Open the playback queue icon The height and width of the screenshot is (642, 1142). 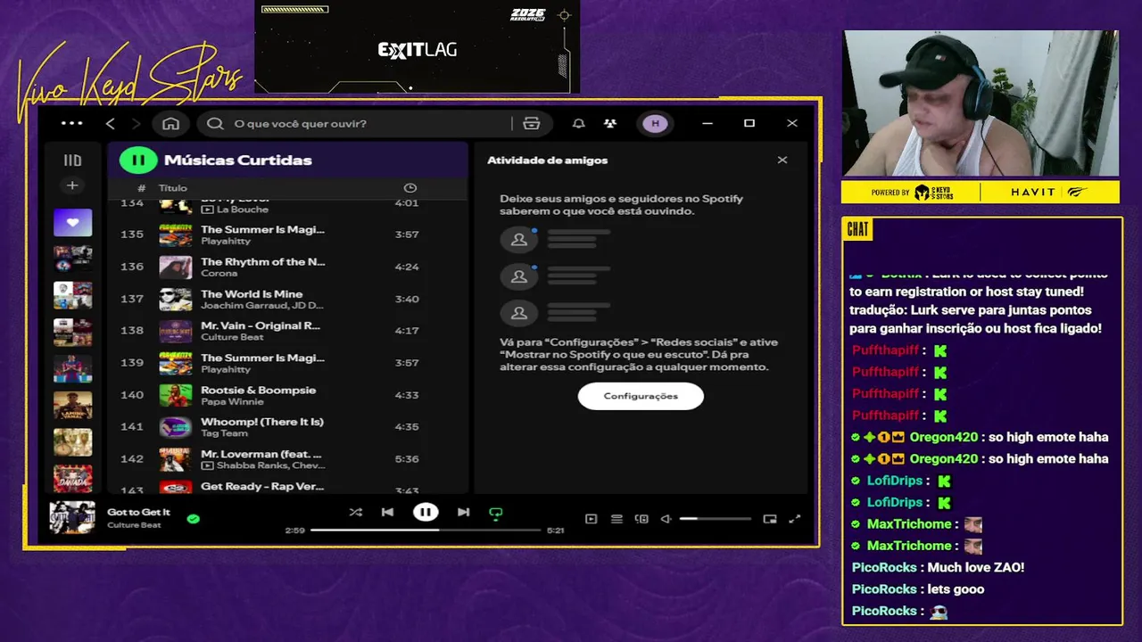coord(617,519)
